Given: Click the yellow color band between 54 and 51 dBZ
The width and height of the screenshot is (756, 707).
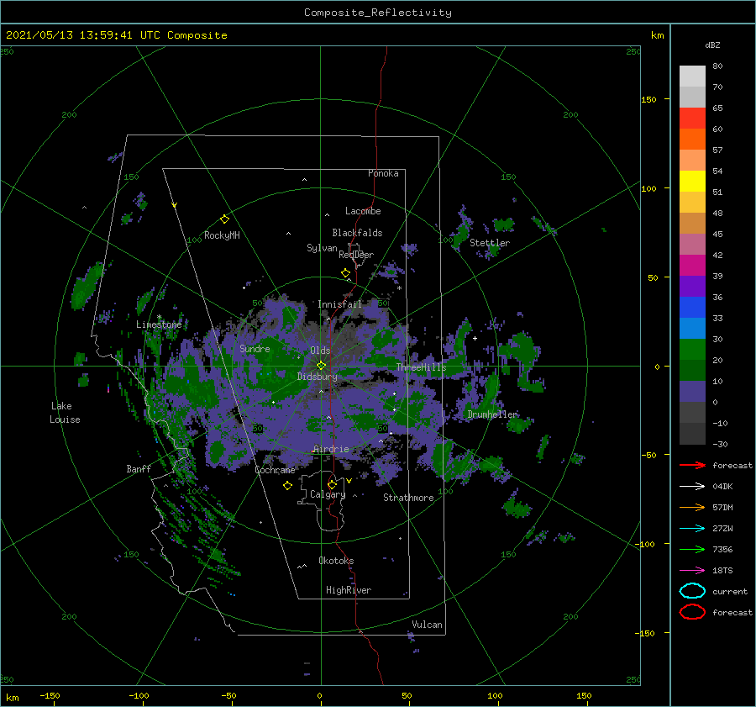Looking at the screenshot, I should pyautogui.click(x=692, y=182).
